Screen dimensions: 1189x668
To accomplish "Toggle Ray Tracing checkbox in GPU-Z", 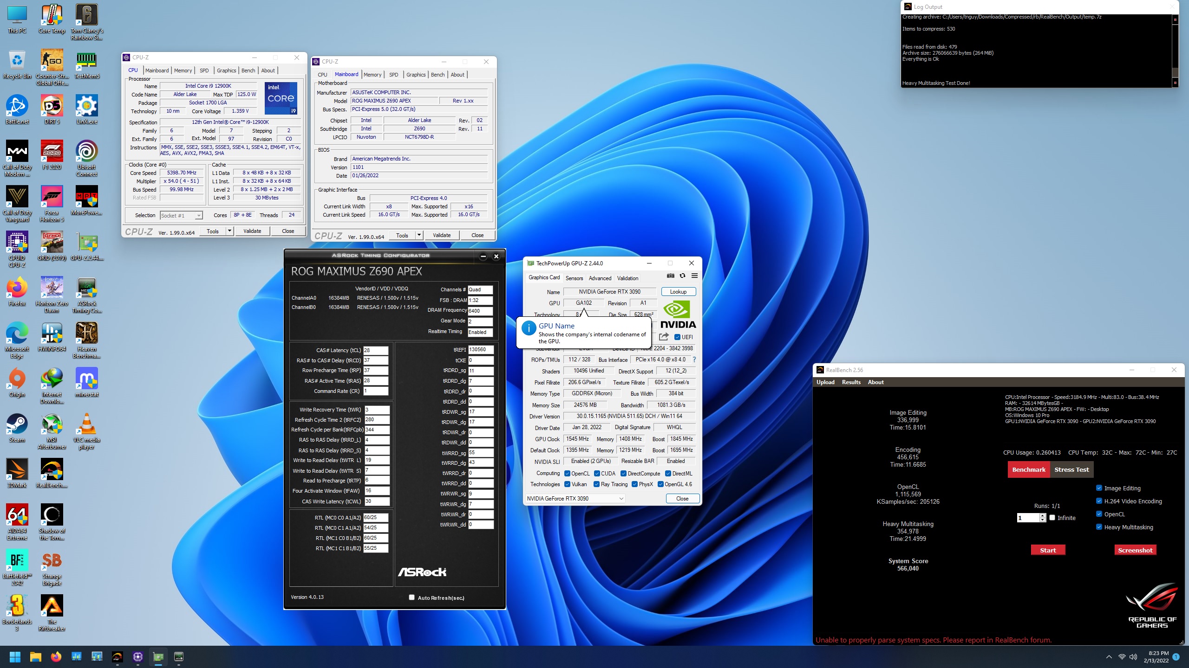I will [x=596, y=484].
